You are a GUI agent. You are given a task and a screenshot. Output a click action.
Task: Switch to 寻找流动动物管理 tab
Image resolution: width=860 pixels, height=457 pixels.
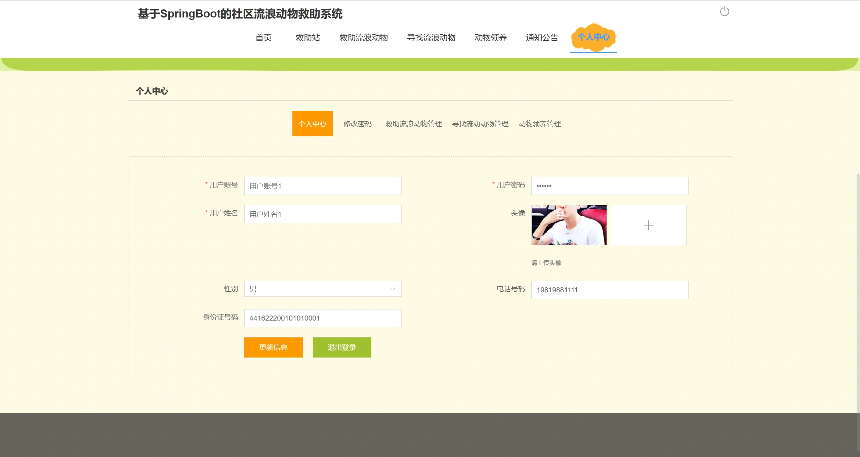tap(480, 124)
